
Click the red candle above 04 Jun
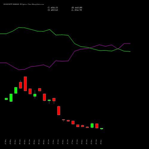pyautogui.click(x=30, y=91)
